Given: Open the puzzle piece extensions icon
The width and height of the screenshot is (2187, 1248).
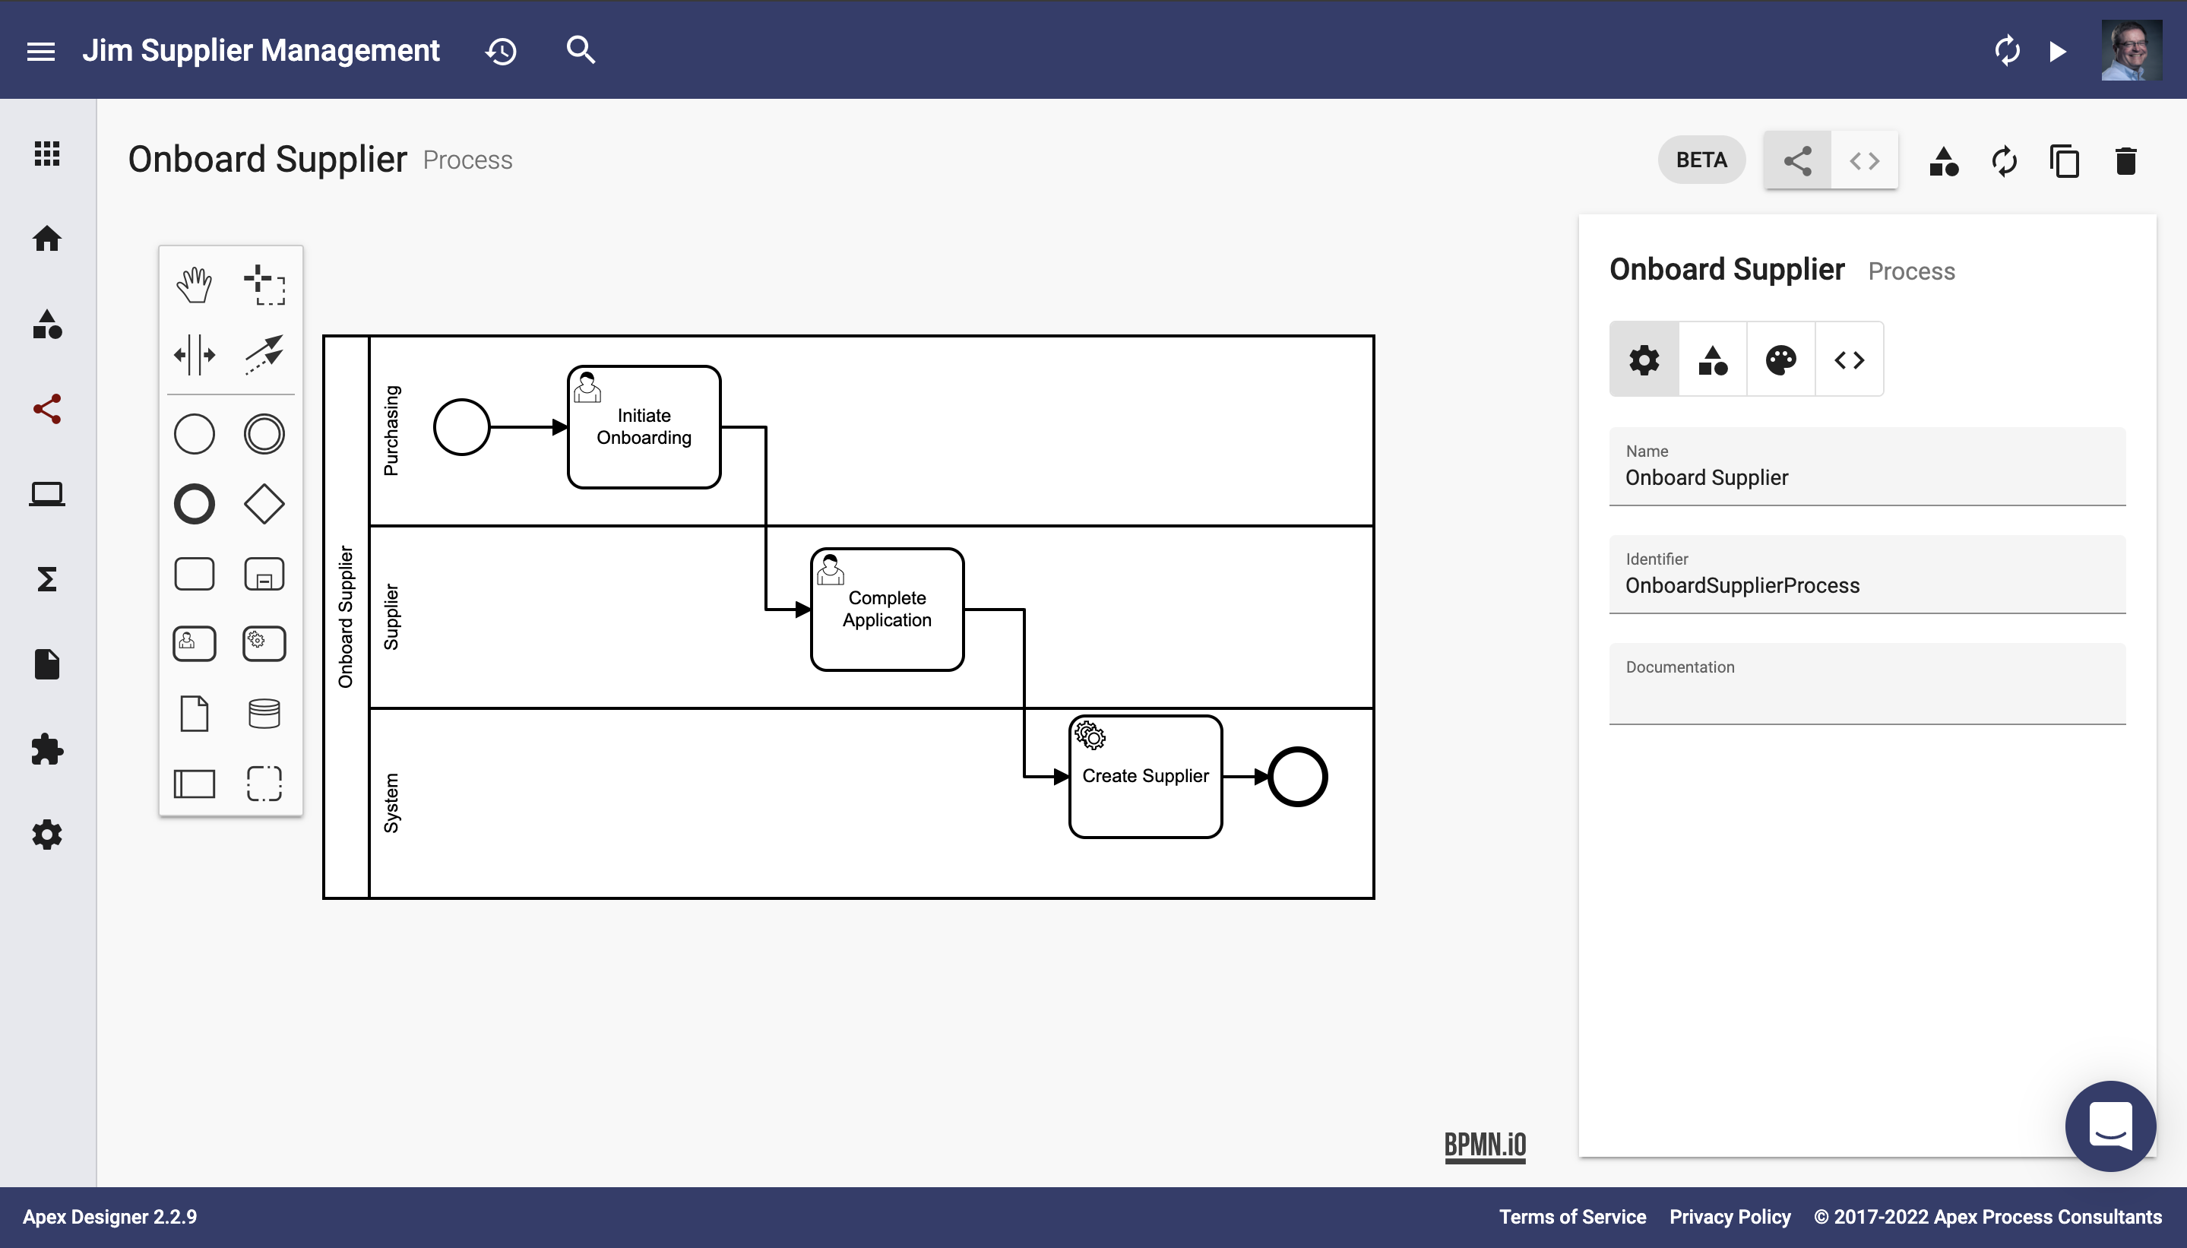Looking at the screenshot, I should (x=47, y=749).
